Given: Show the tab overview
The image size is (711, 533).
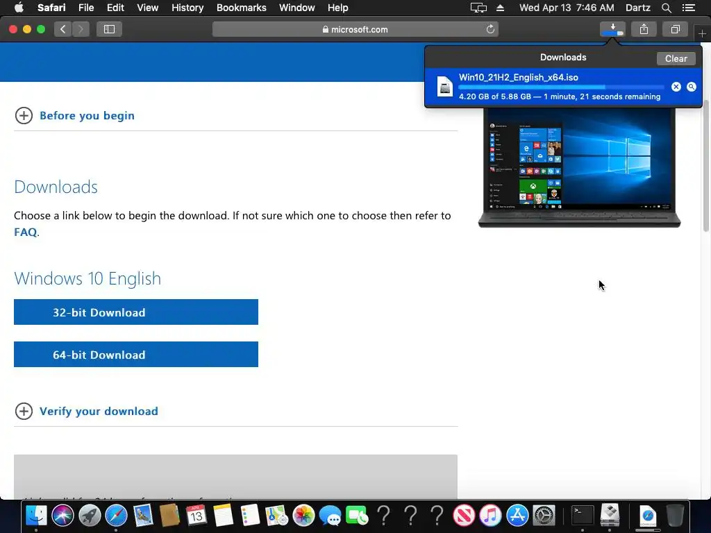Looking at the screenshot, I should click(x=675, y=29).
